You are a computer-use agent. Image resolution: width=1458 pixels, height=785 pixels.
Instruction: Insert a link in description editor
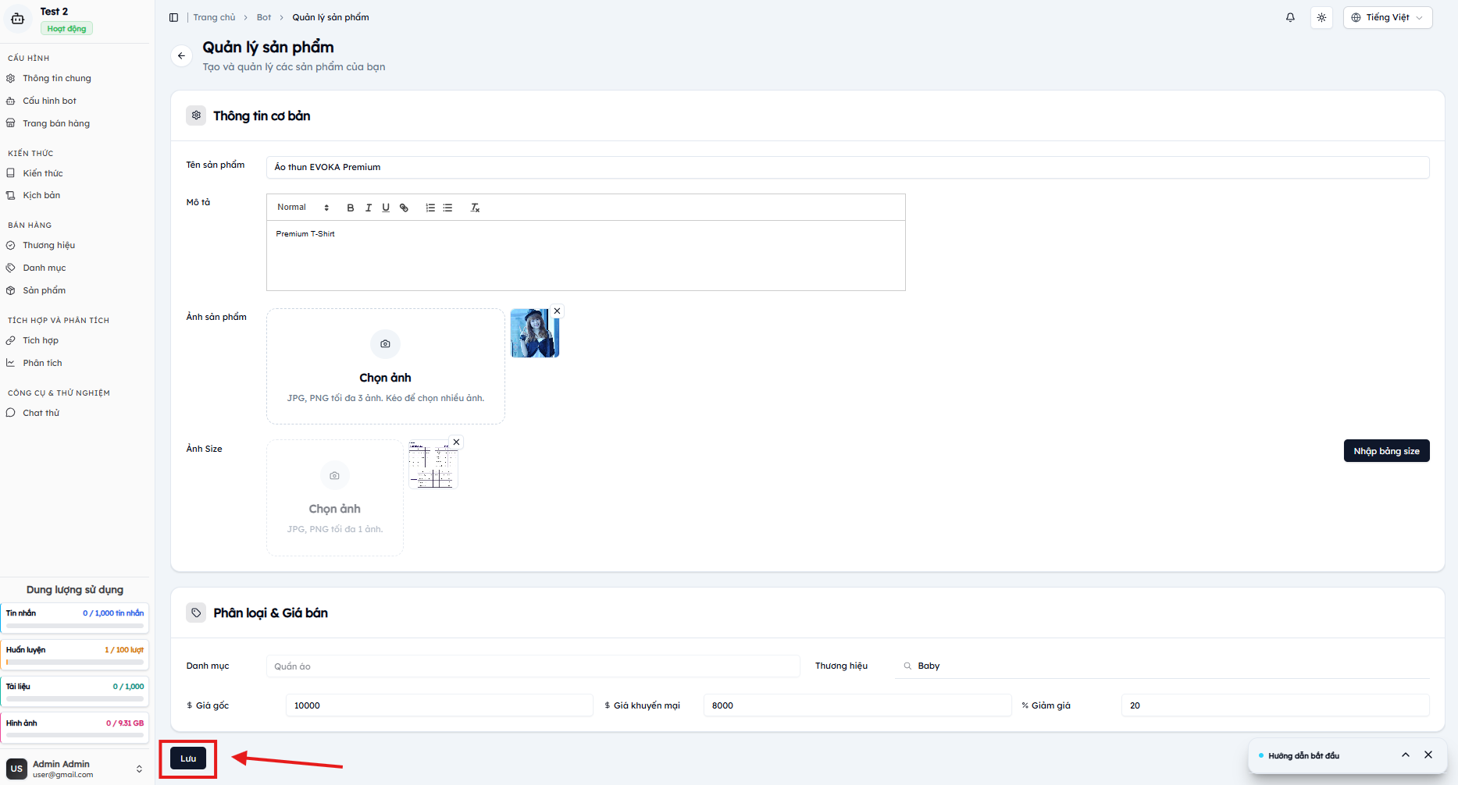point(404,208)
